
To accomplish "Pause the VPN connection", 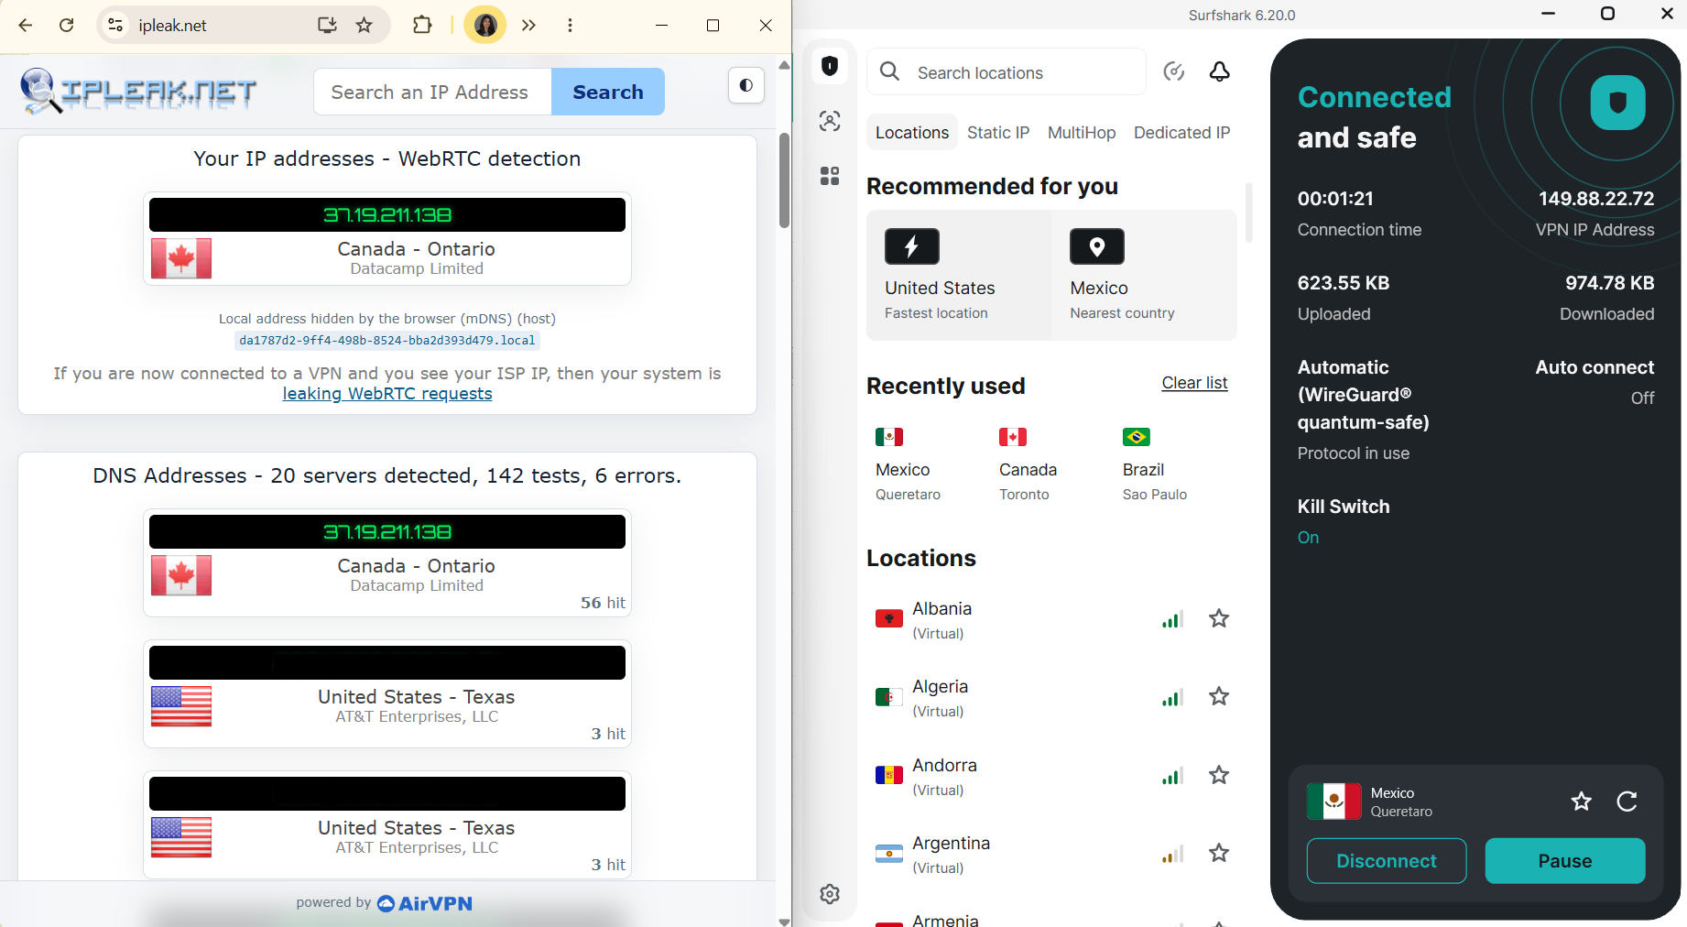I will click(x=1565, y=861).
